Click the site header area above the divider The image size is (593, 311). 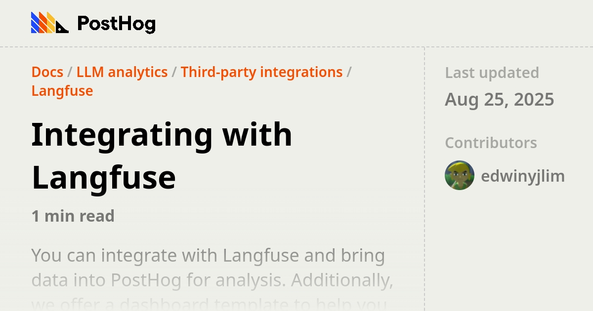tap(296, 22)
